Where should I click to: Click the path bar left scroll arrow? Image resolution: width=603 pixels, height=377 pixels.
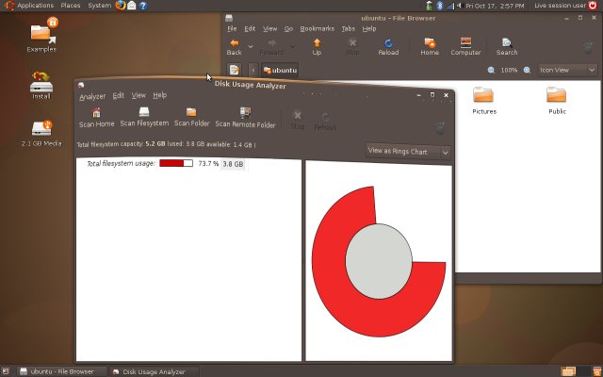pyautogui.click(x=253, y=70)
